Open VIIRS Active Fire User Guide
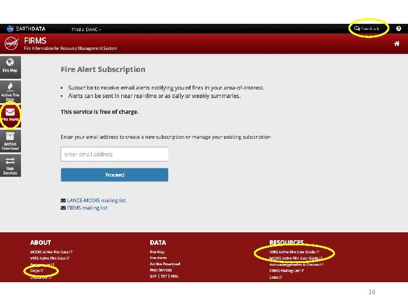 pyautogui.click(x=294, y=252)
